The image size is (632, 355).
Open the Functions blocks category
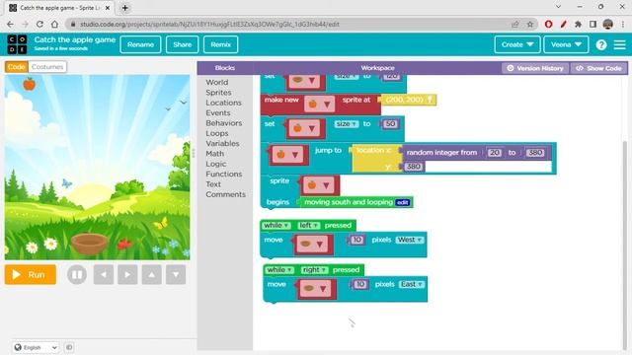point(224,174)
